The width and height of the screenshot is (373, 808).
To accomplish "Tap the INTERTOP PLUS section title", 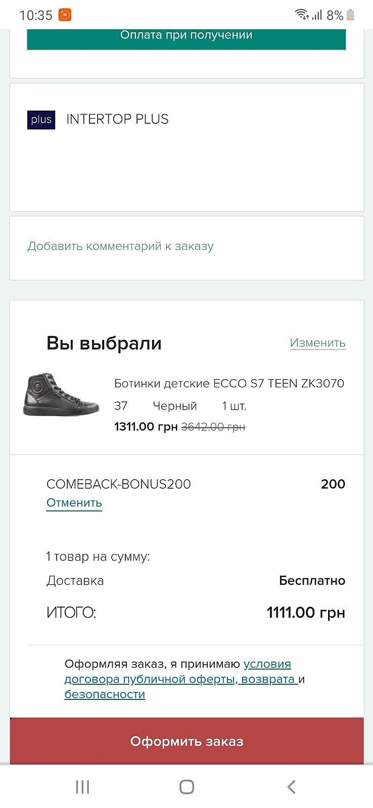I will pos(117,119).
